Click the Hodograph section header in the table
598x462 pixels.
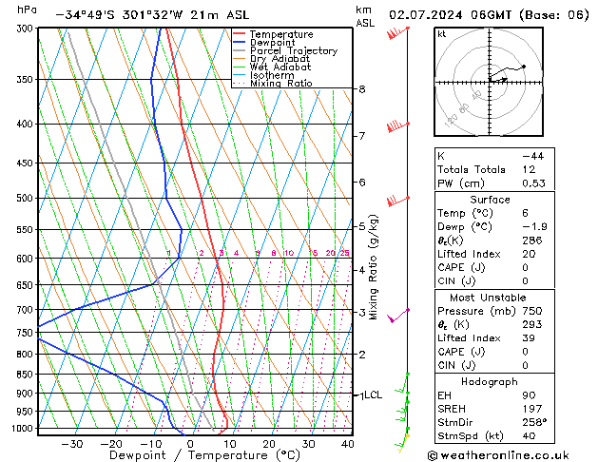tap(489, 380)
